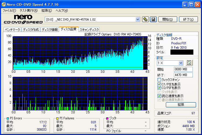
Task: Click the drive options icon next to drive selector
Action: [x=145, y=19]
